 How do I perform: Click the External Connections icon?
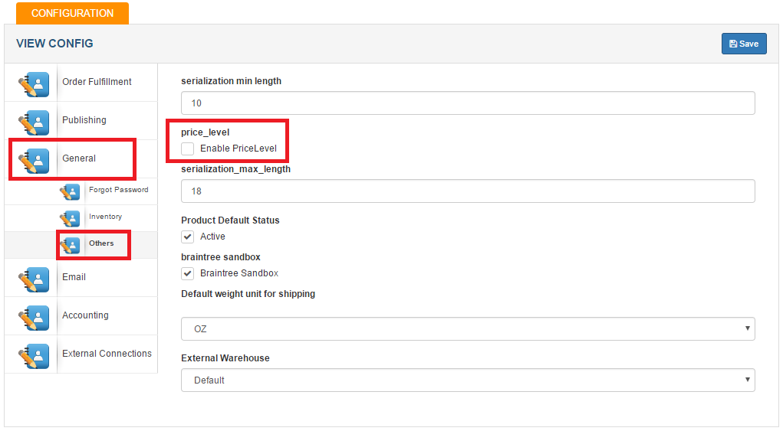pos(34,356)
